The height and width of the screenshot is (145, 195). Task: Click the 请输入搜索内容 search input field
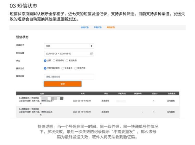point(69,77)
